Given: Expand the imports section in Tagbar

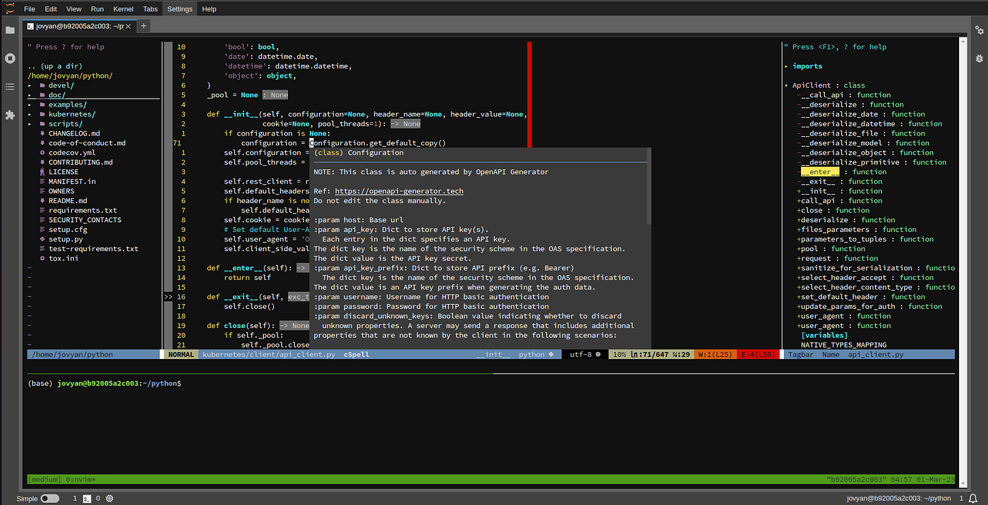Looking at the screenshot, I should tap(786, 66).
